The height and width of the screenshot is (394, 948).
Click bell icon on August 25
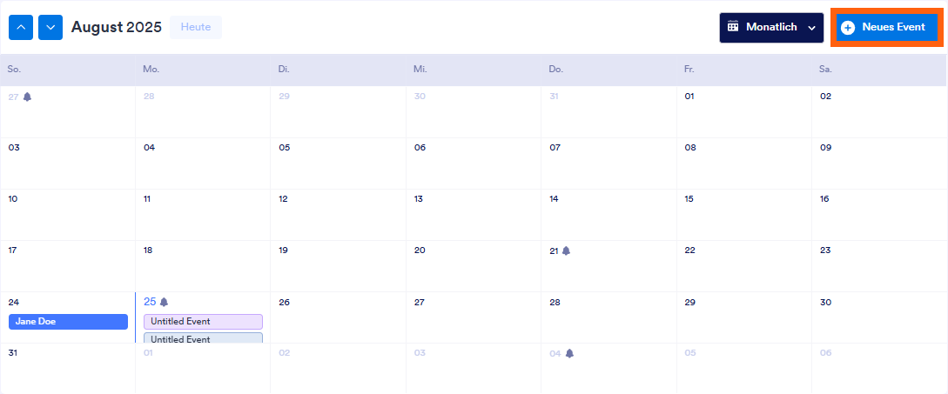164,302
